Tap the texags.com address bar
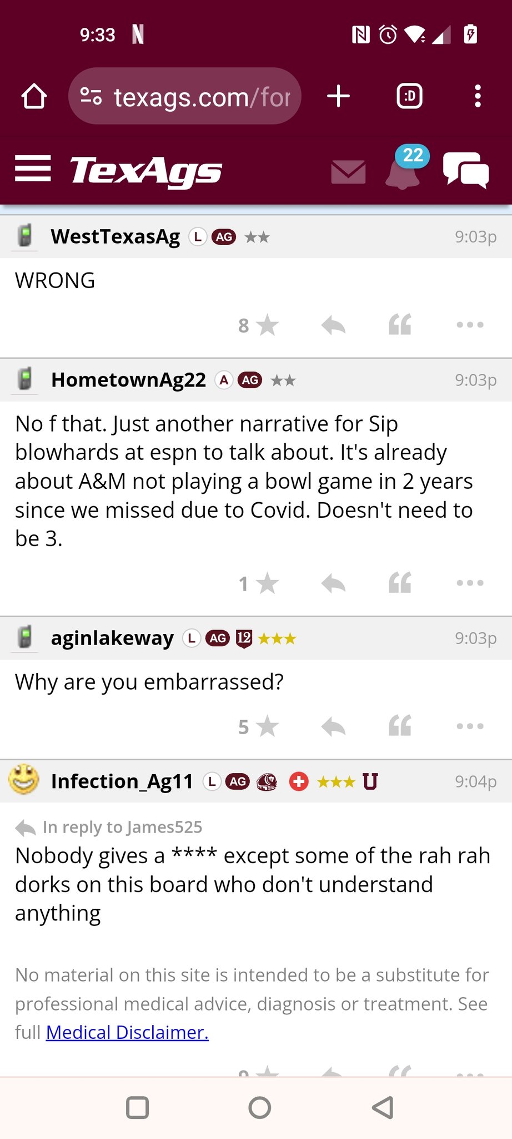The width and height of the screenshot is (512, 1139). click(x=185, y=96)
